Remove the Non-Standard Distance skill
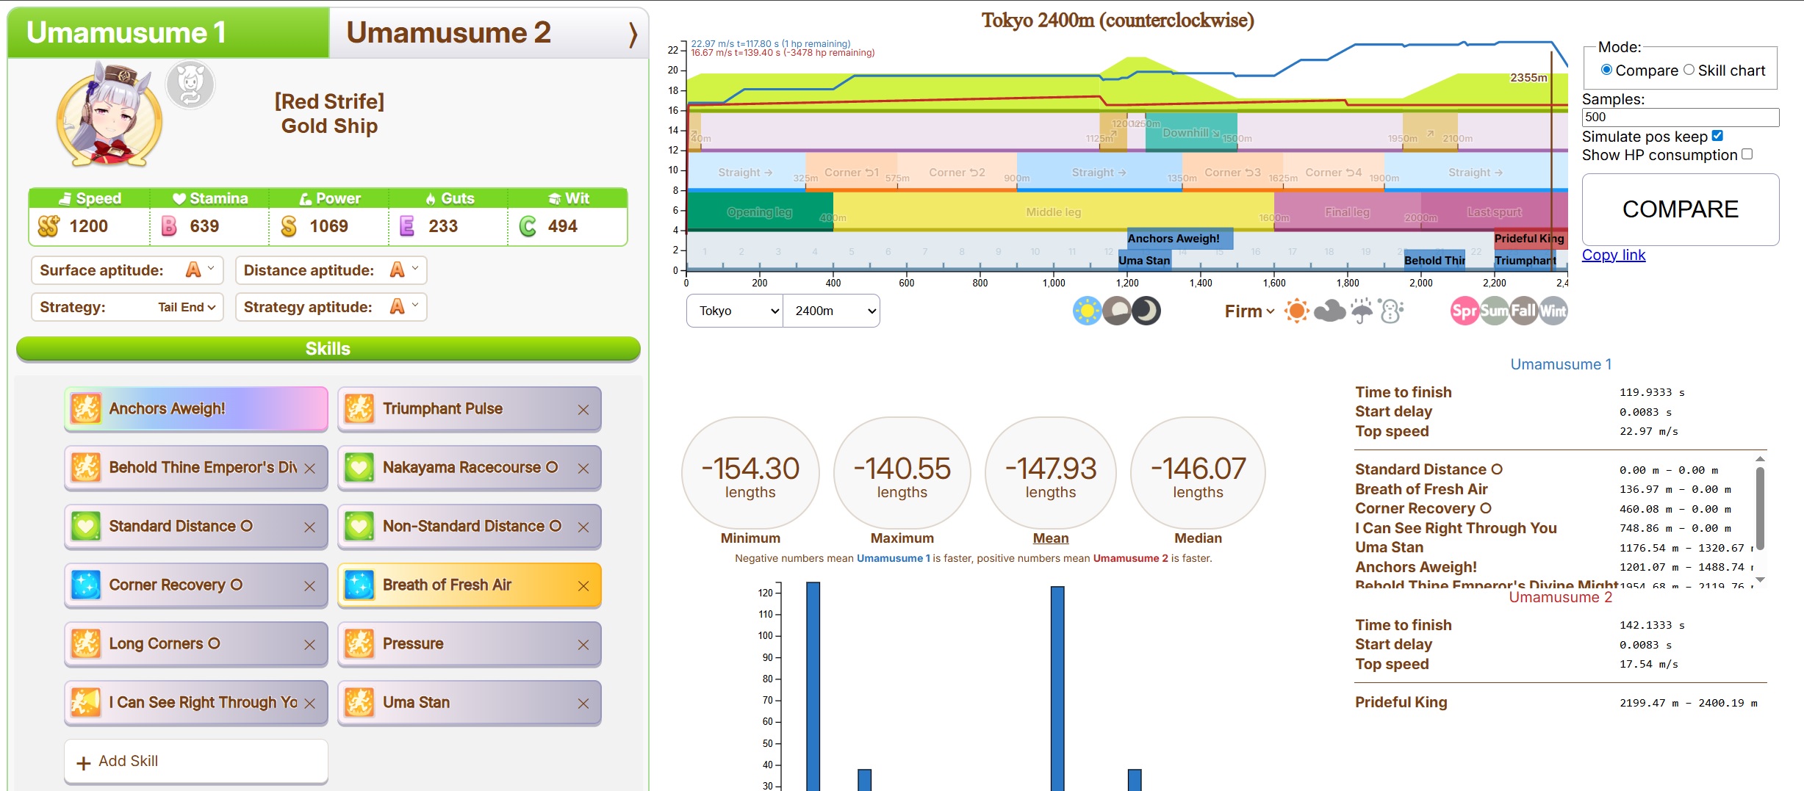 pyautogui.click(x=583, y=527)
